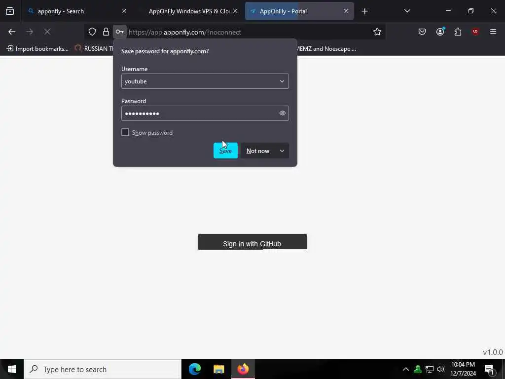
Task: Open Firefox View tab list icon
Action: click(x=10, y=11)
